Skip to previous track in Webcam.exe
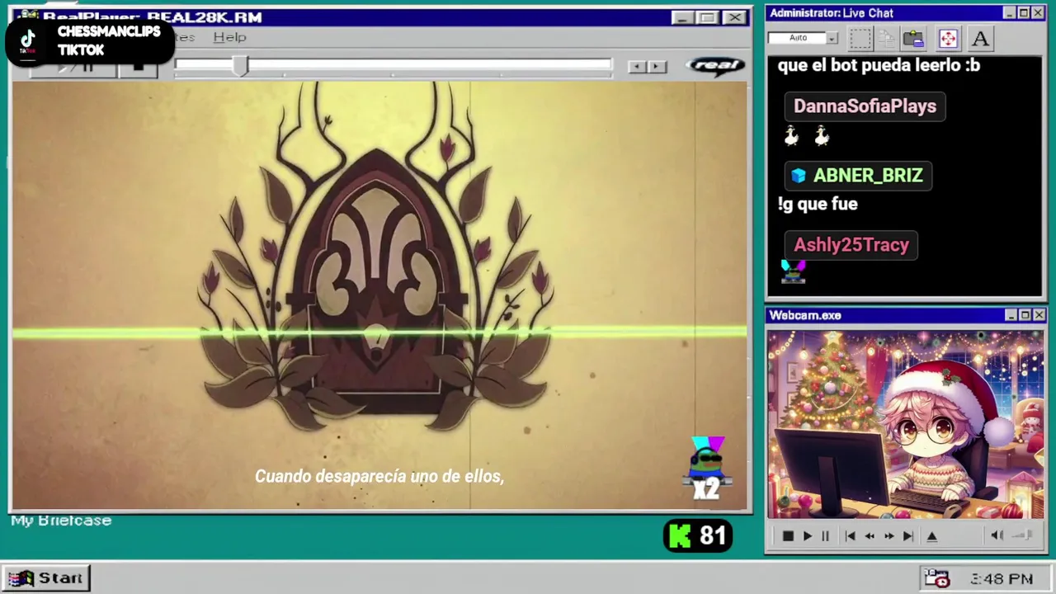 (x=850, y=536)
